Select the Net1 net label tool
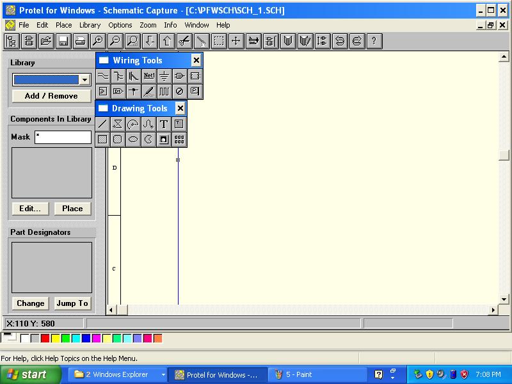Screen dimensions: 512x384 point(149,76)
